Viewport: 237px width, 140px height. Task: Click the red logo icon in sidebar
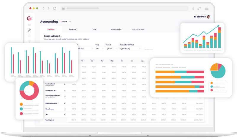click(29, 19)
